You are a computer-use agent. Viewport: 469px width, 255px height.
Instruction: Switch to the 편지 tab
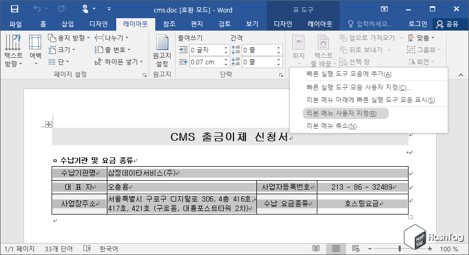[197, 24]
